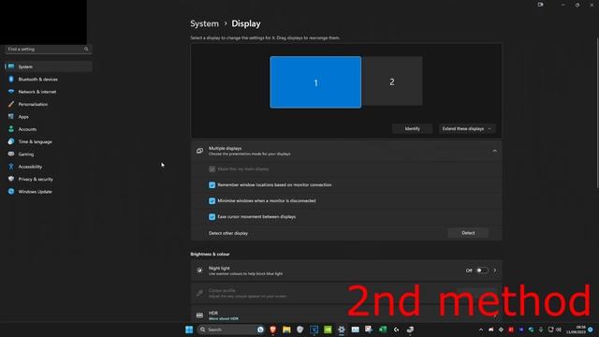Open Brave browser from taskbar
599x337 pixels.
coord(272,330)
